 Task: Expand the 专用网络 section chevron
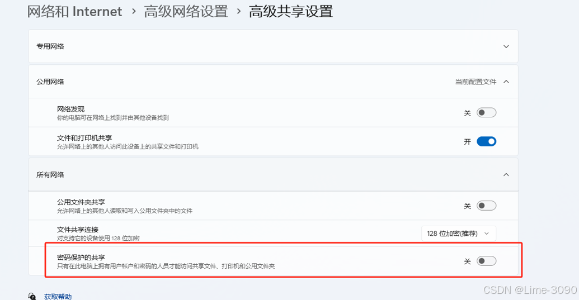click(506, 46)
